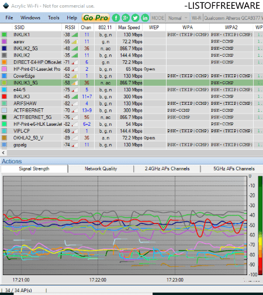
Task: Select the ACTFIBERNET network name
Action: point(29,111)
